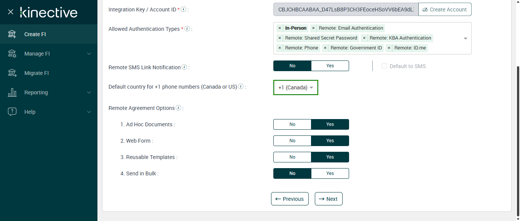Screen dimensions: 520x221
Task: Click info icon beside Remote Agreement Options
Action: [178, 108]
